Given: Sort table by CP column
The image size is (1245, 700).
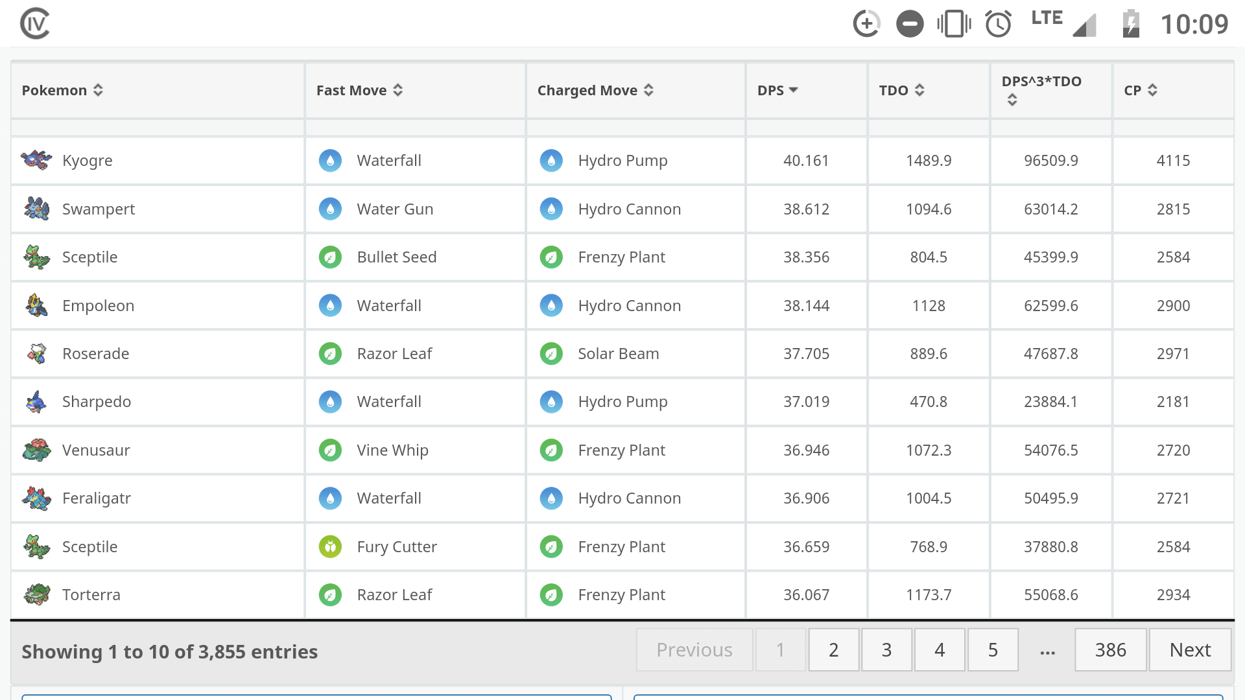Looking at the screenshot, I should [x=1173, y=90].
